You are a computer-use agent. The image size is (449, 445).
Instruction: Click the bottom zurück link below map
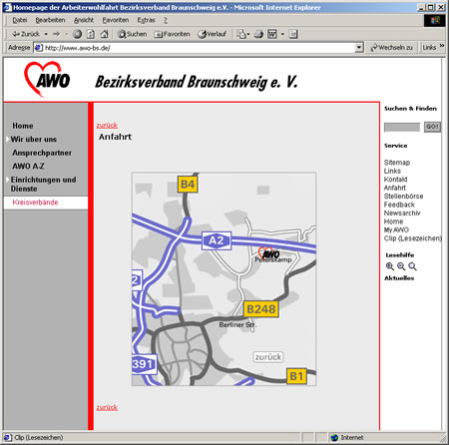(107, 407)
